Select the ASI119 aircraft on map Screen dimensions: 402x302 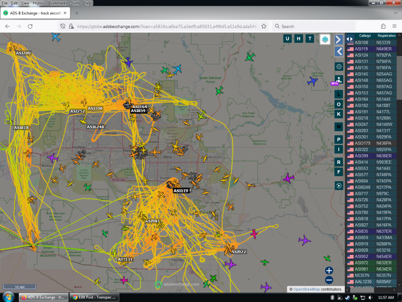[181, 191]
